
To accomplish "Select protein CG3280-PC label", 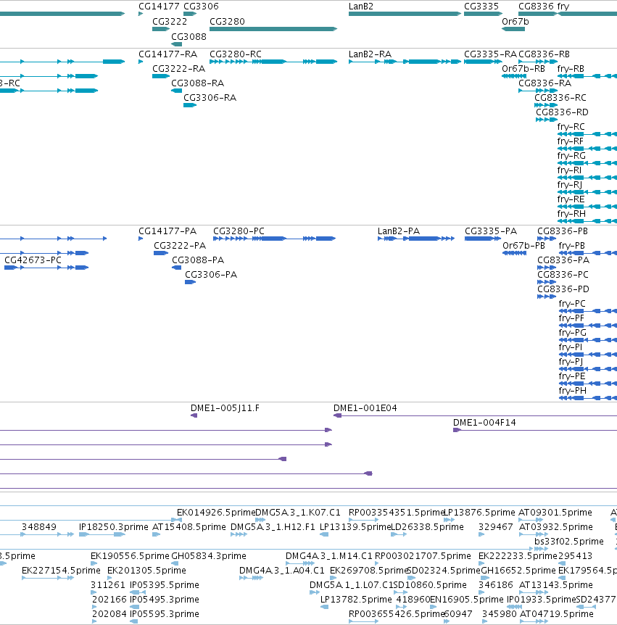I will (x=239, y=231).
